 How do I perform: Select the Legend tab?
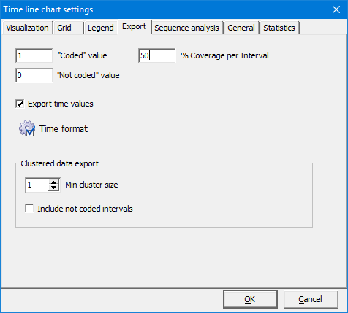click(x=101, y=28)
